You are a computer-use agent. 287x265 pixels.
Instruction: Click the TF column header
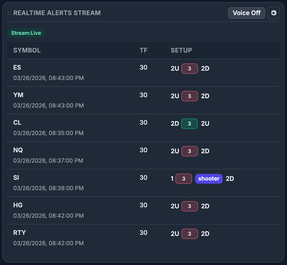click(x=143, y=50)
